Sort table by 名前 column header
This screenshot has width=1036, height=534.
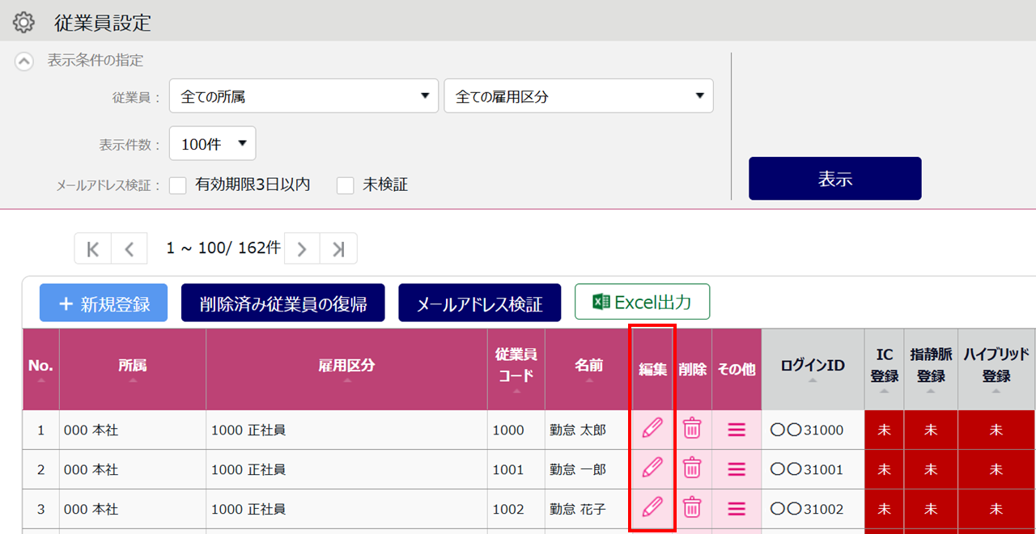click(x=589, y=369)
